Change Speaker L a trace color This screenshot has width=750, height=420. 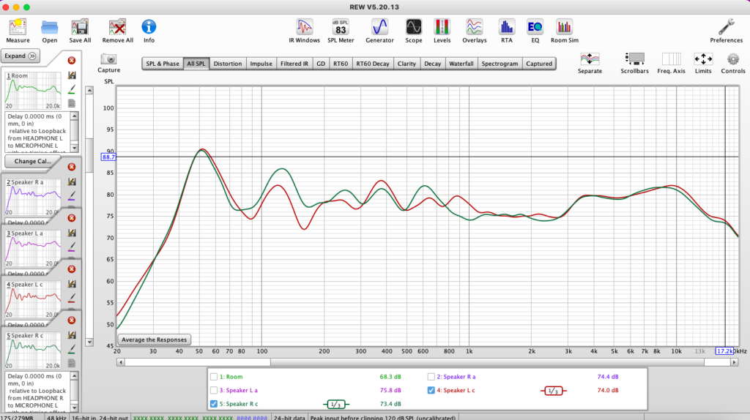click(72, 247)
